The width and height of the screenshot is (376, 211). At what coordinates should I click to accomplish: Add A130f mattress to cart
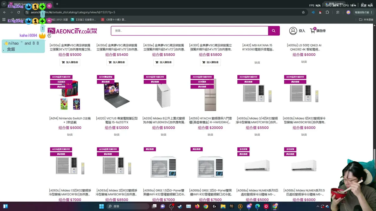[x=210, y=62]
